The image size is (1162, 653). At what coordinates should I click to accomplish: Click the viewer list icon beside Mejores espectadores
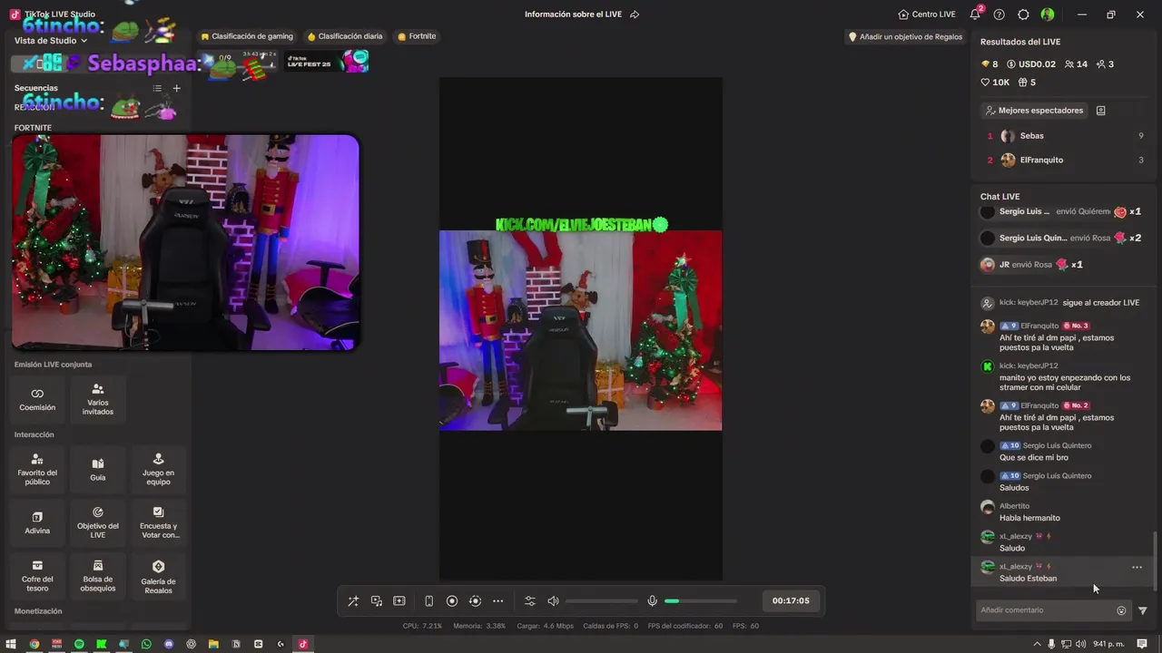(x=1101, y=111)
